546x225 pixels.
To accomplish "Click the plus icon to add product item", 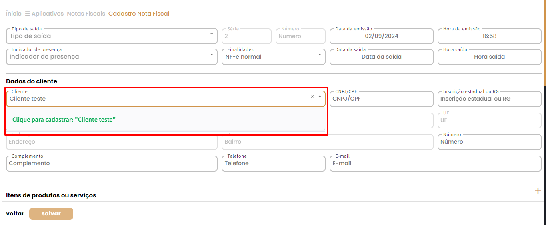I will point(538,191).
